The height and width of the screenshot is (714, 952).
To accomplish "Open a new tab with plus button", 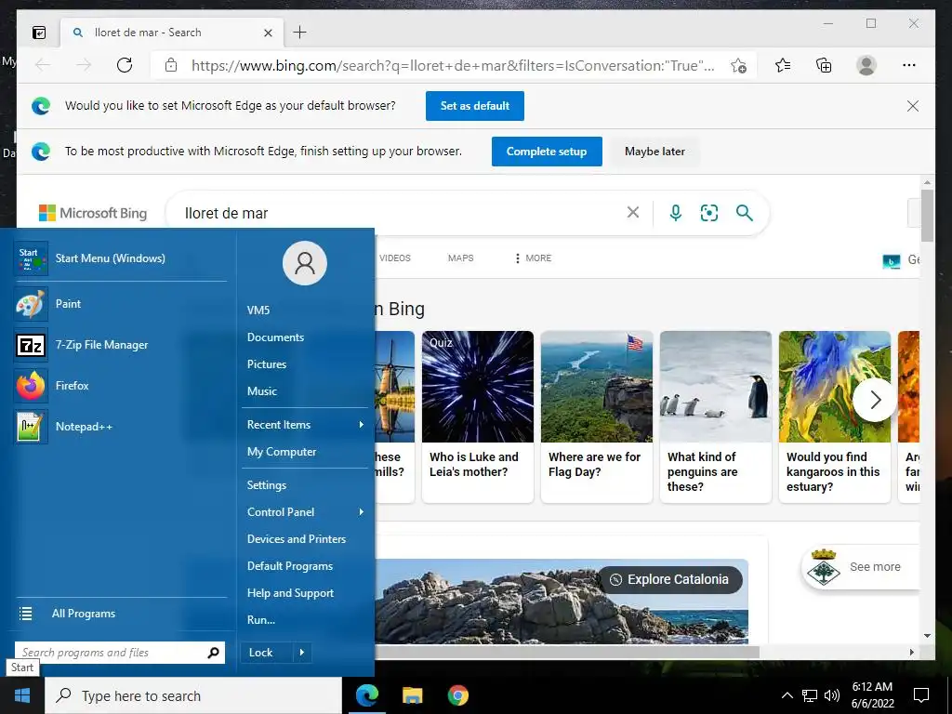I will (x=300, y=33).
